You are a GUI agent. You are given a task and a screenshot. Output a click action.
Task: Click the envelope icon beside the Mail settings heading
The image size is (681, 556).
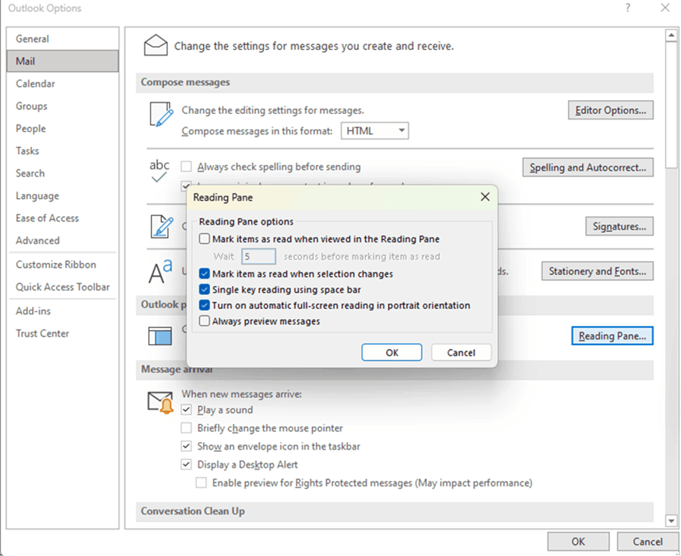155,45
